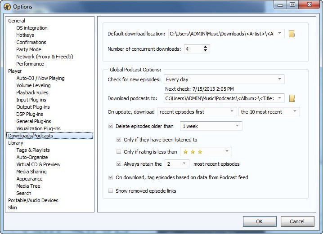
Task: Click Cancel to discard changes
Action: pos(297,221)
